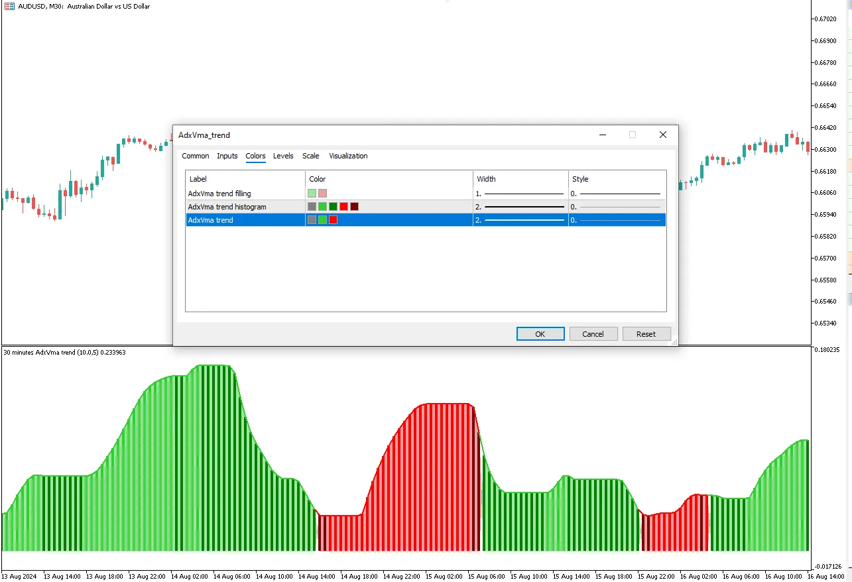Pick green swatch in AdxVma trend row
Viewport: 852px width, 582px height.
(x=322, y=220)
